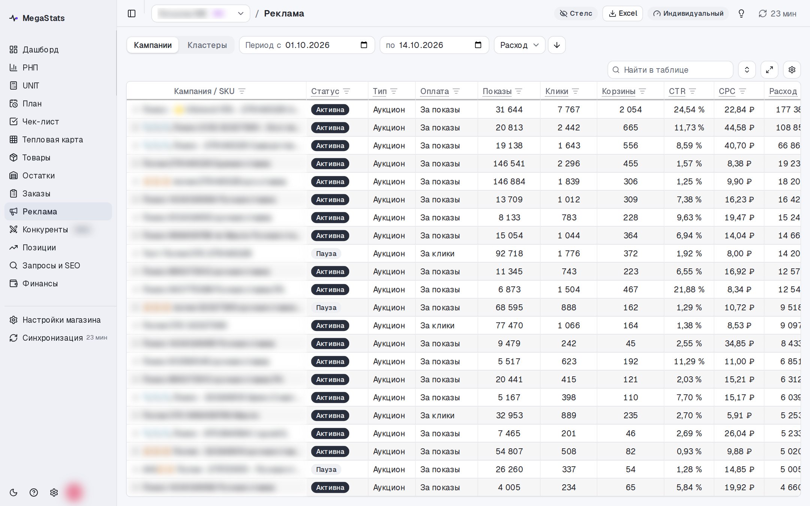
Task: Open Позиции tracking
Action: pos(58,247)
